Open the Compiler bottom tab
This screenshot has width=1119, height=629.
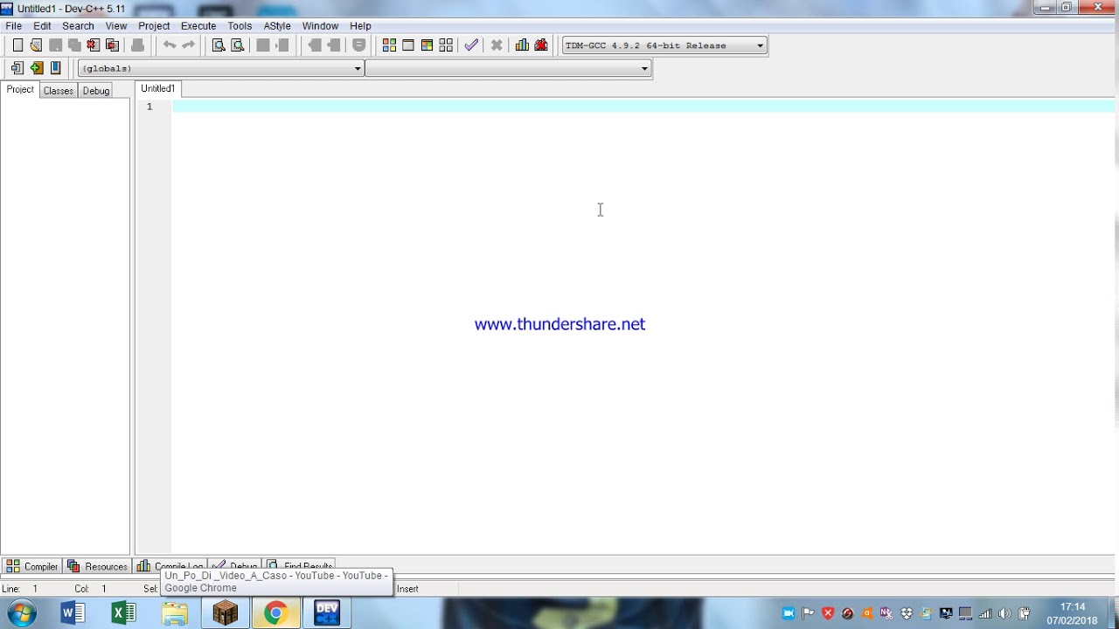32,566
